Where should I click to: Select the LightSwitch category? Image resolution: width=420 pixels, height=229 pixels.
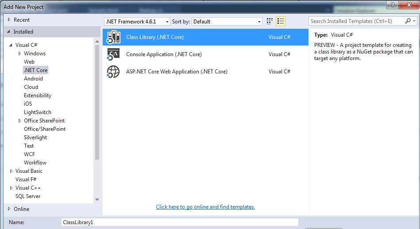38,112
